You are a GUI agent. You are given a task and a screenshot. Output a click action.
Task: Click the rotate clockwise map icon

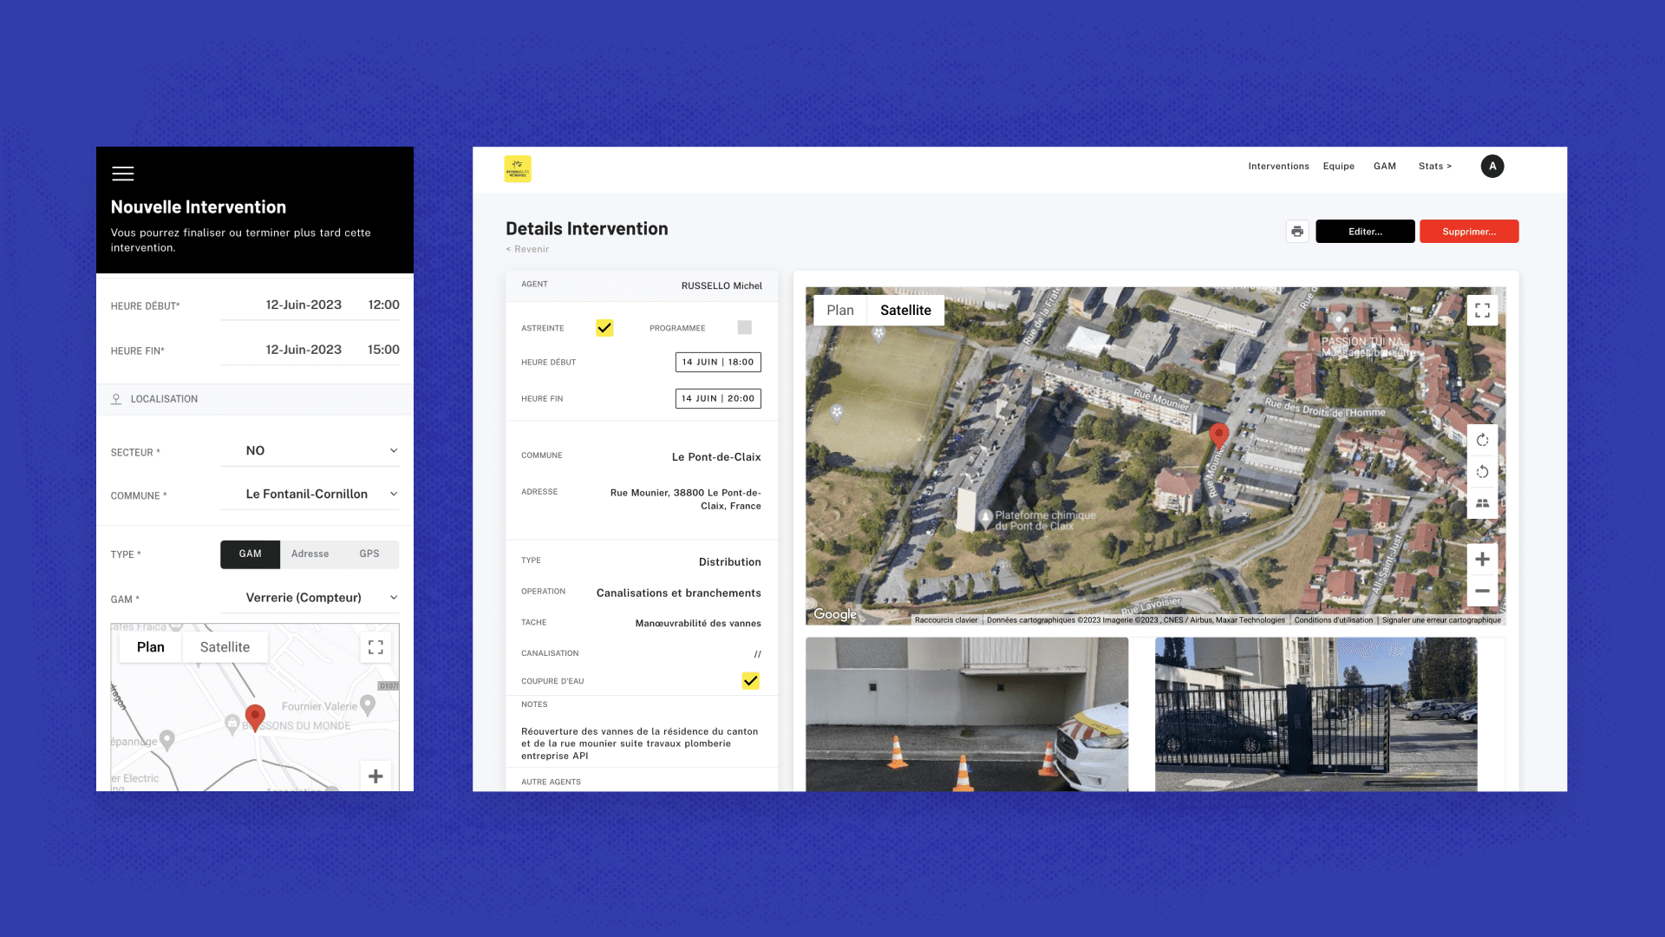(1481, 439)
